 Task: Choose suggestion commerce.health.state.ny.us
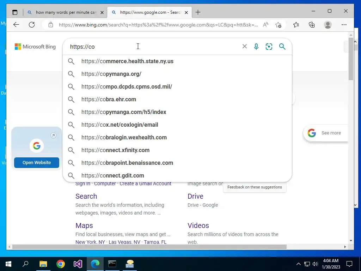click(177, 61)
